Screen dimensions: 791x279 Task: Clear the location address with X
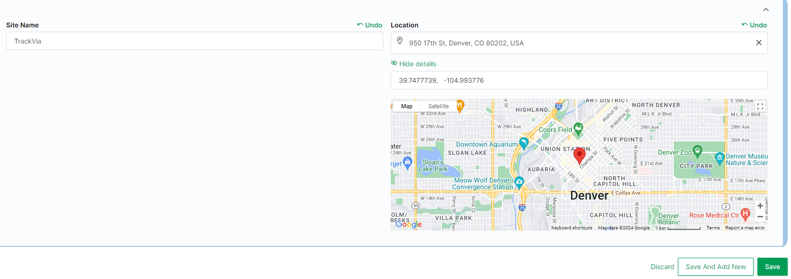758,43
